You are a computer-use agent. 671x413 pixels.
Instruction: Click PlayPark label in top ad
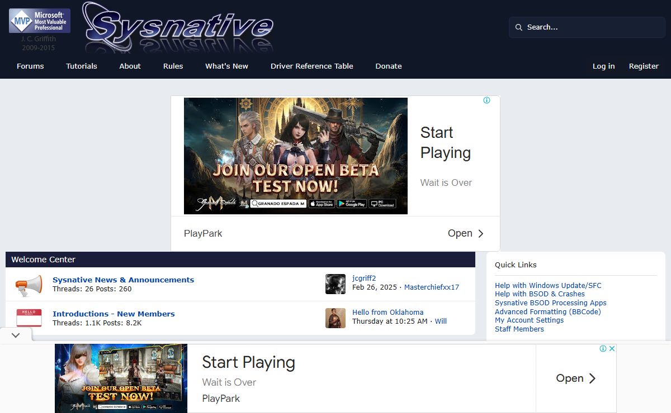coord(203,233)
